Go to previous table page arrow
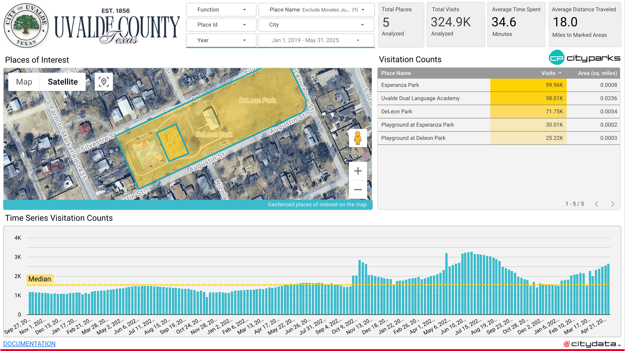Image resolution: width=625 pixels, height=351 pixels. point(597,204)
